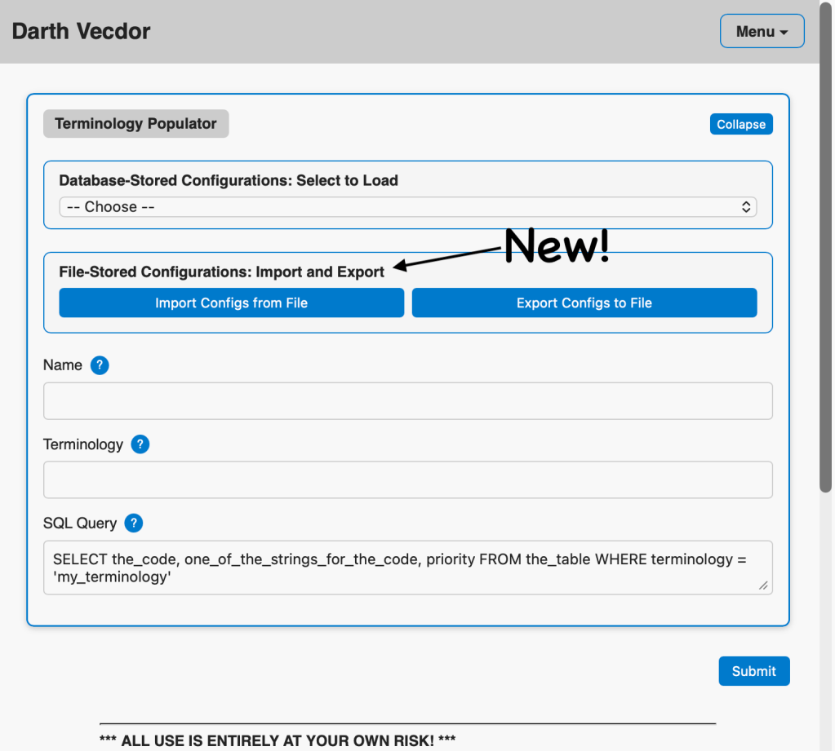Click the Terminology Populator heading badge
The width and height of the screenshot is (835, 751).
point(135,124)
